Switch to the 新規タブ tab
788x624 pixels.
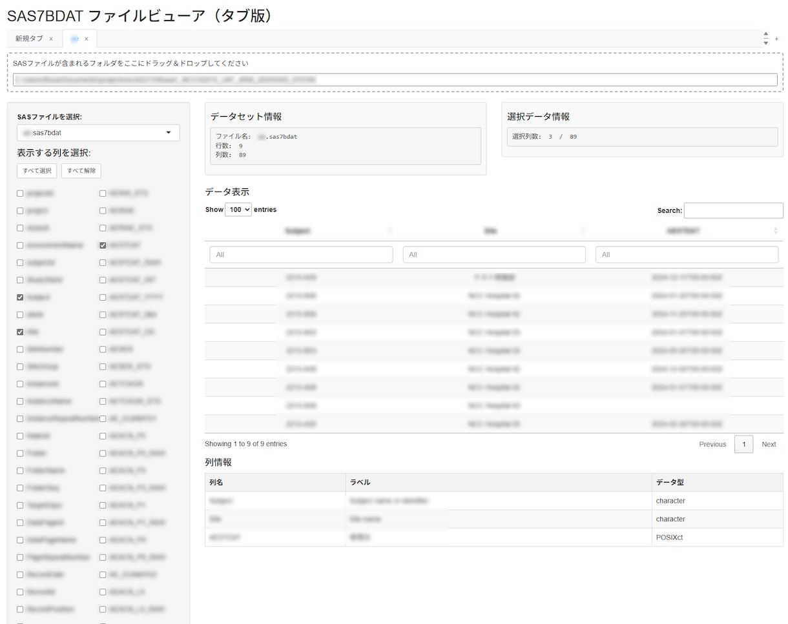pyautogui.click(x=29, y=39)
